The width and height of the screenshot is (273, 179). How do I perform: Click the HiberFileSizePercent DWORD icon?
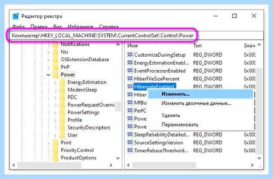[x=130, y=78]
